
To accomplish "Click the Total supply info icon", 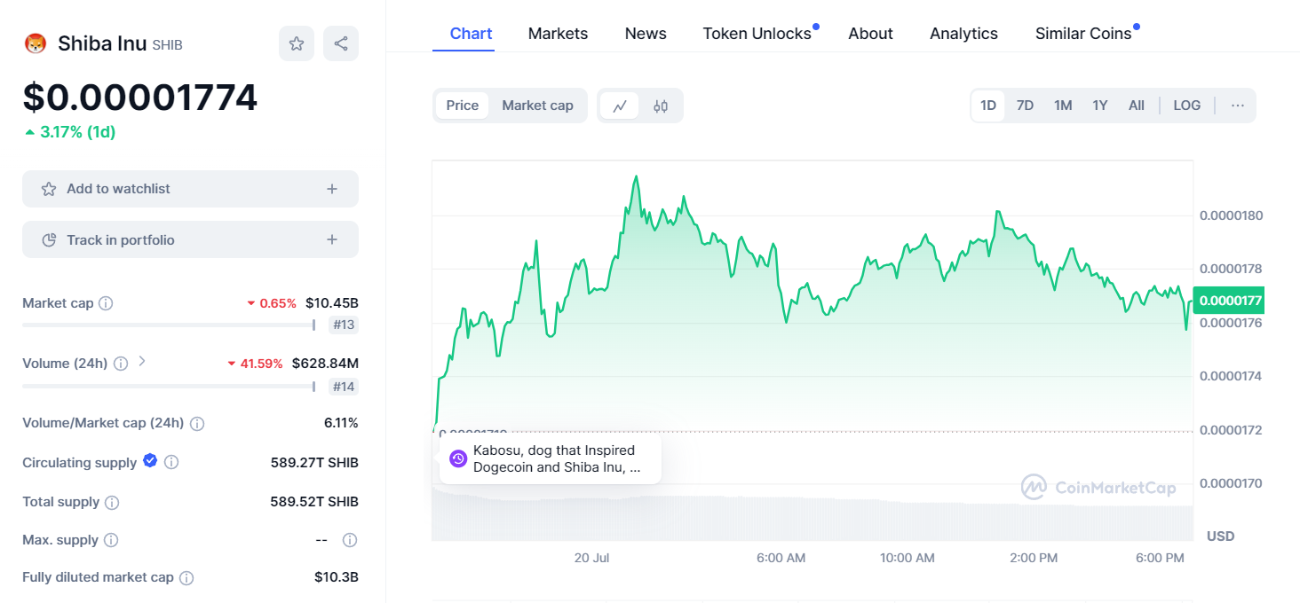I will point(112,503).
